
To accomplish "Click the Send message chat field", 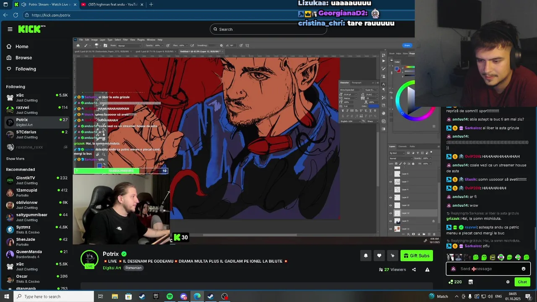I will coord(488,269).
